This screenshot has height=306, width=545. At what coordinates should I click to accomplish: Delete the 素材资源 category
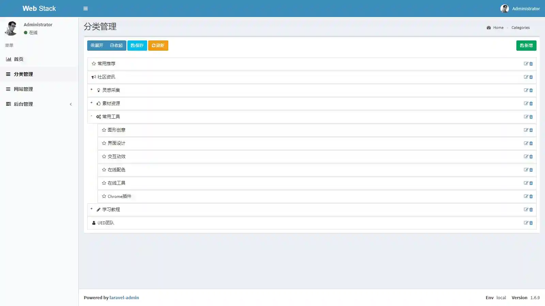(x=531, y=103)
